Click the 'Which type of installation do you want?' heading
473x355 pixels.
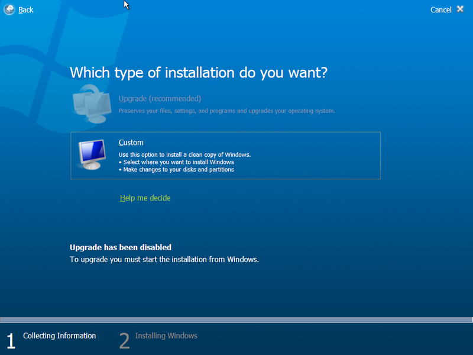(x=199, y=73)
